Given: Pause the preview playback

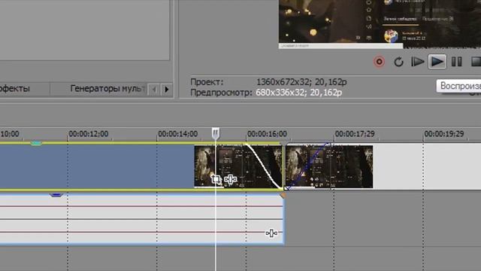Looking at the screenshot, I should coord(456,62).
